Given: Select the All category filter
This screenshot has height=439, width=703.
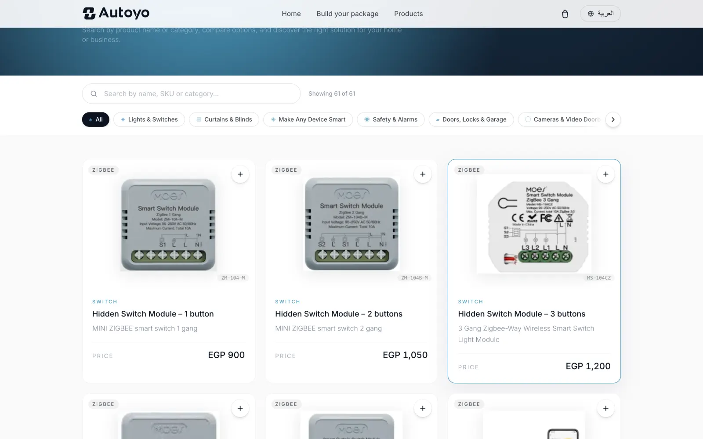Looking at the screenshot, I should click(x=96, y=119).
